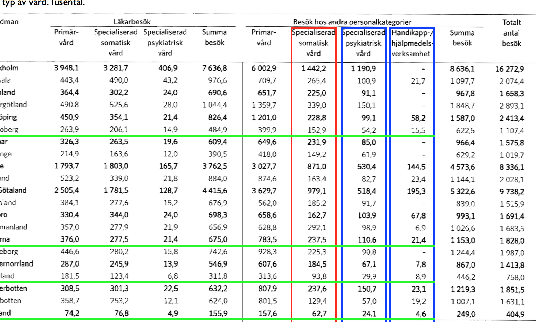Viewport: 536px width, 322px height.
Task: Select the cell '1 442,2'
Action: [313, 69]
